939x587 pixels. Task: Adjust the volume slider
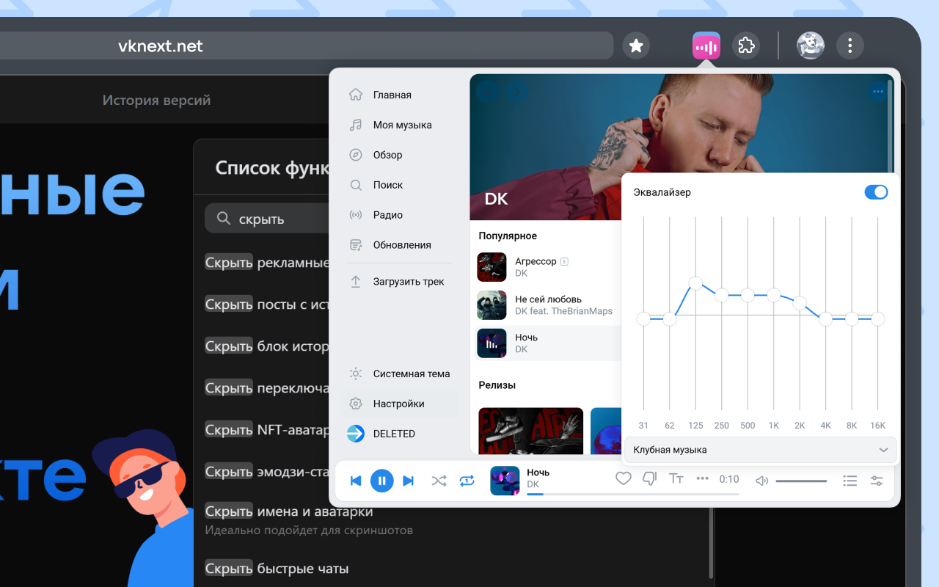tap(801, 481)
